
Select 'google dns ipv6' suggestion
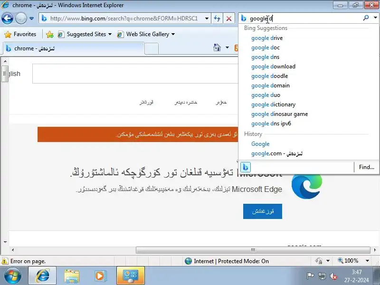[271, 123]
